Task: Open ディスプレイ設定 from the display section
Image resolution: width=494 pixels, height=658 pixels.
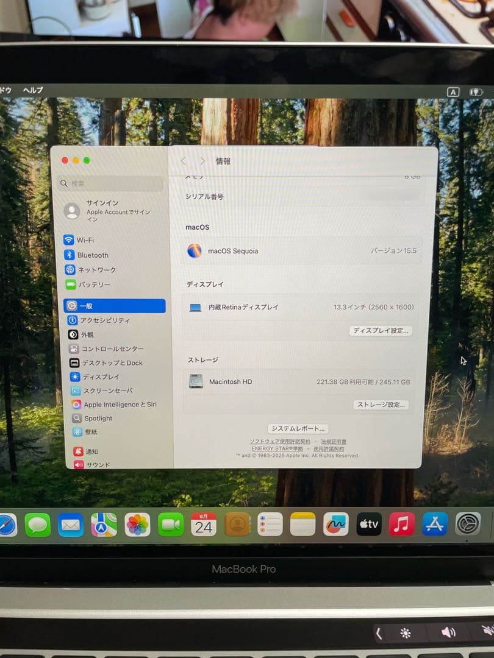Action: [380, 331]
